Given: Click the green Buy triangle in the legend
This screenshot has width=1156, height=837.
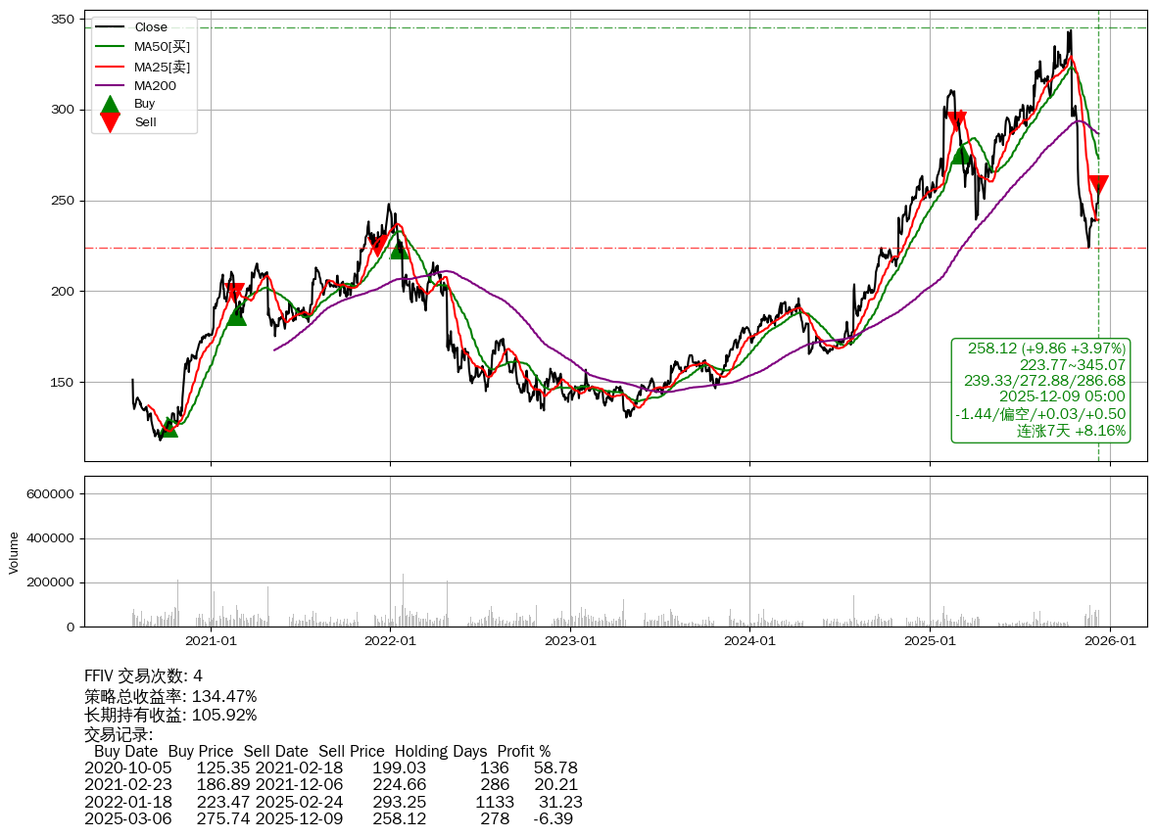Looking at the screenshot, I should tap(111, 104).
